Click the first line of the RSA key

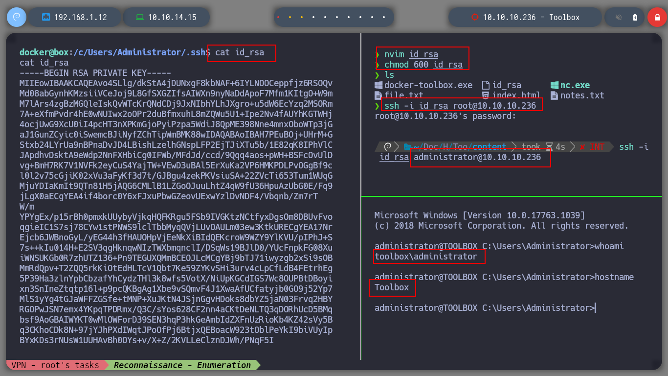pyautogui.click(x=176, y=83)
